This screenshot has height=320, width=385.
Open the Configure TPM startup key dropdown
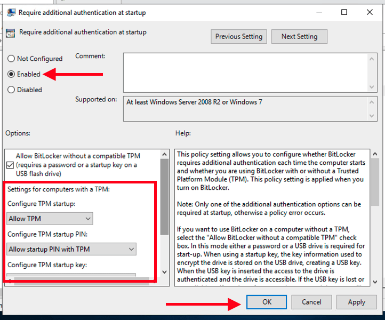tap(72, 277)
